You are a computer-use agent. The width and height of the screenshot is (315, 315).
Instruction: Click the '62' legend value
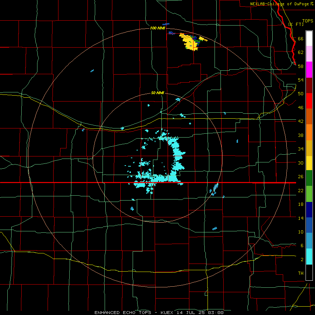pyautogui.click(x=301, y=52)
